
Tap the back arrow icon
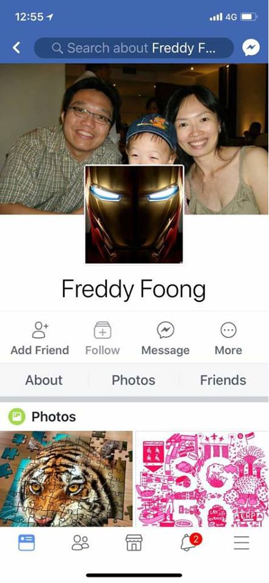[x=16, y=47]
